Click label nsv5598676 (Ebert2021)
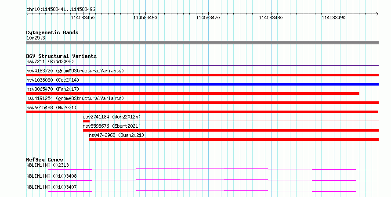 112,126
